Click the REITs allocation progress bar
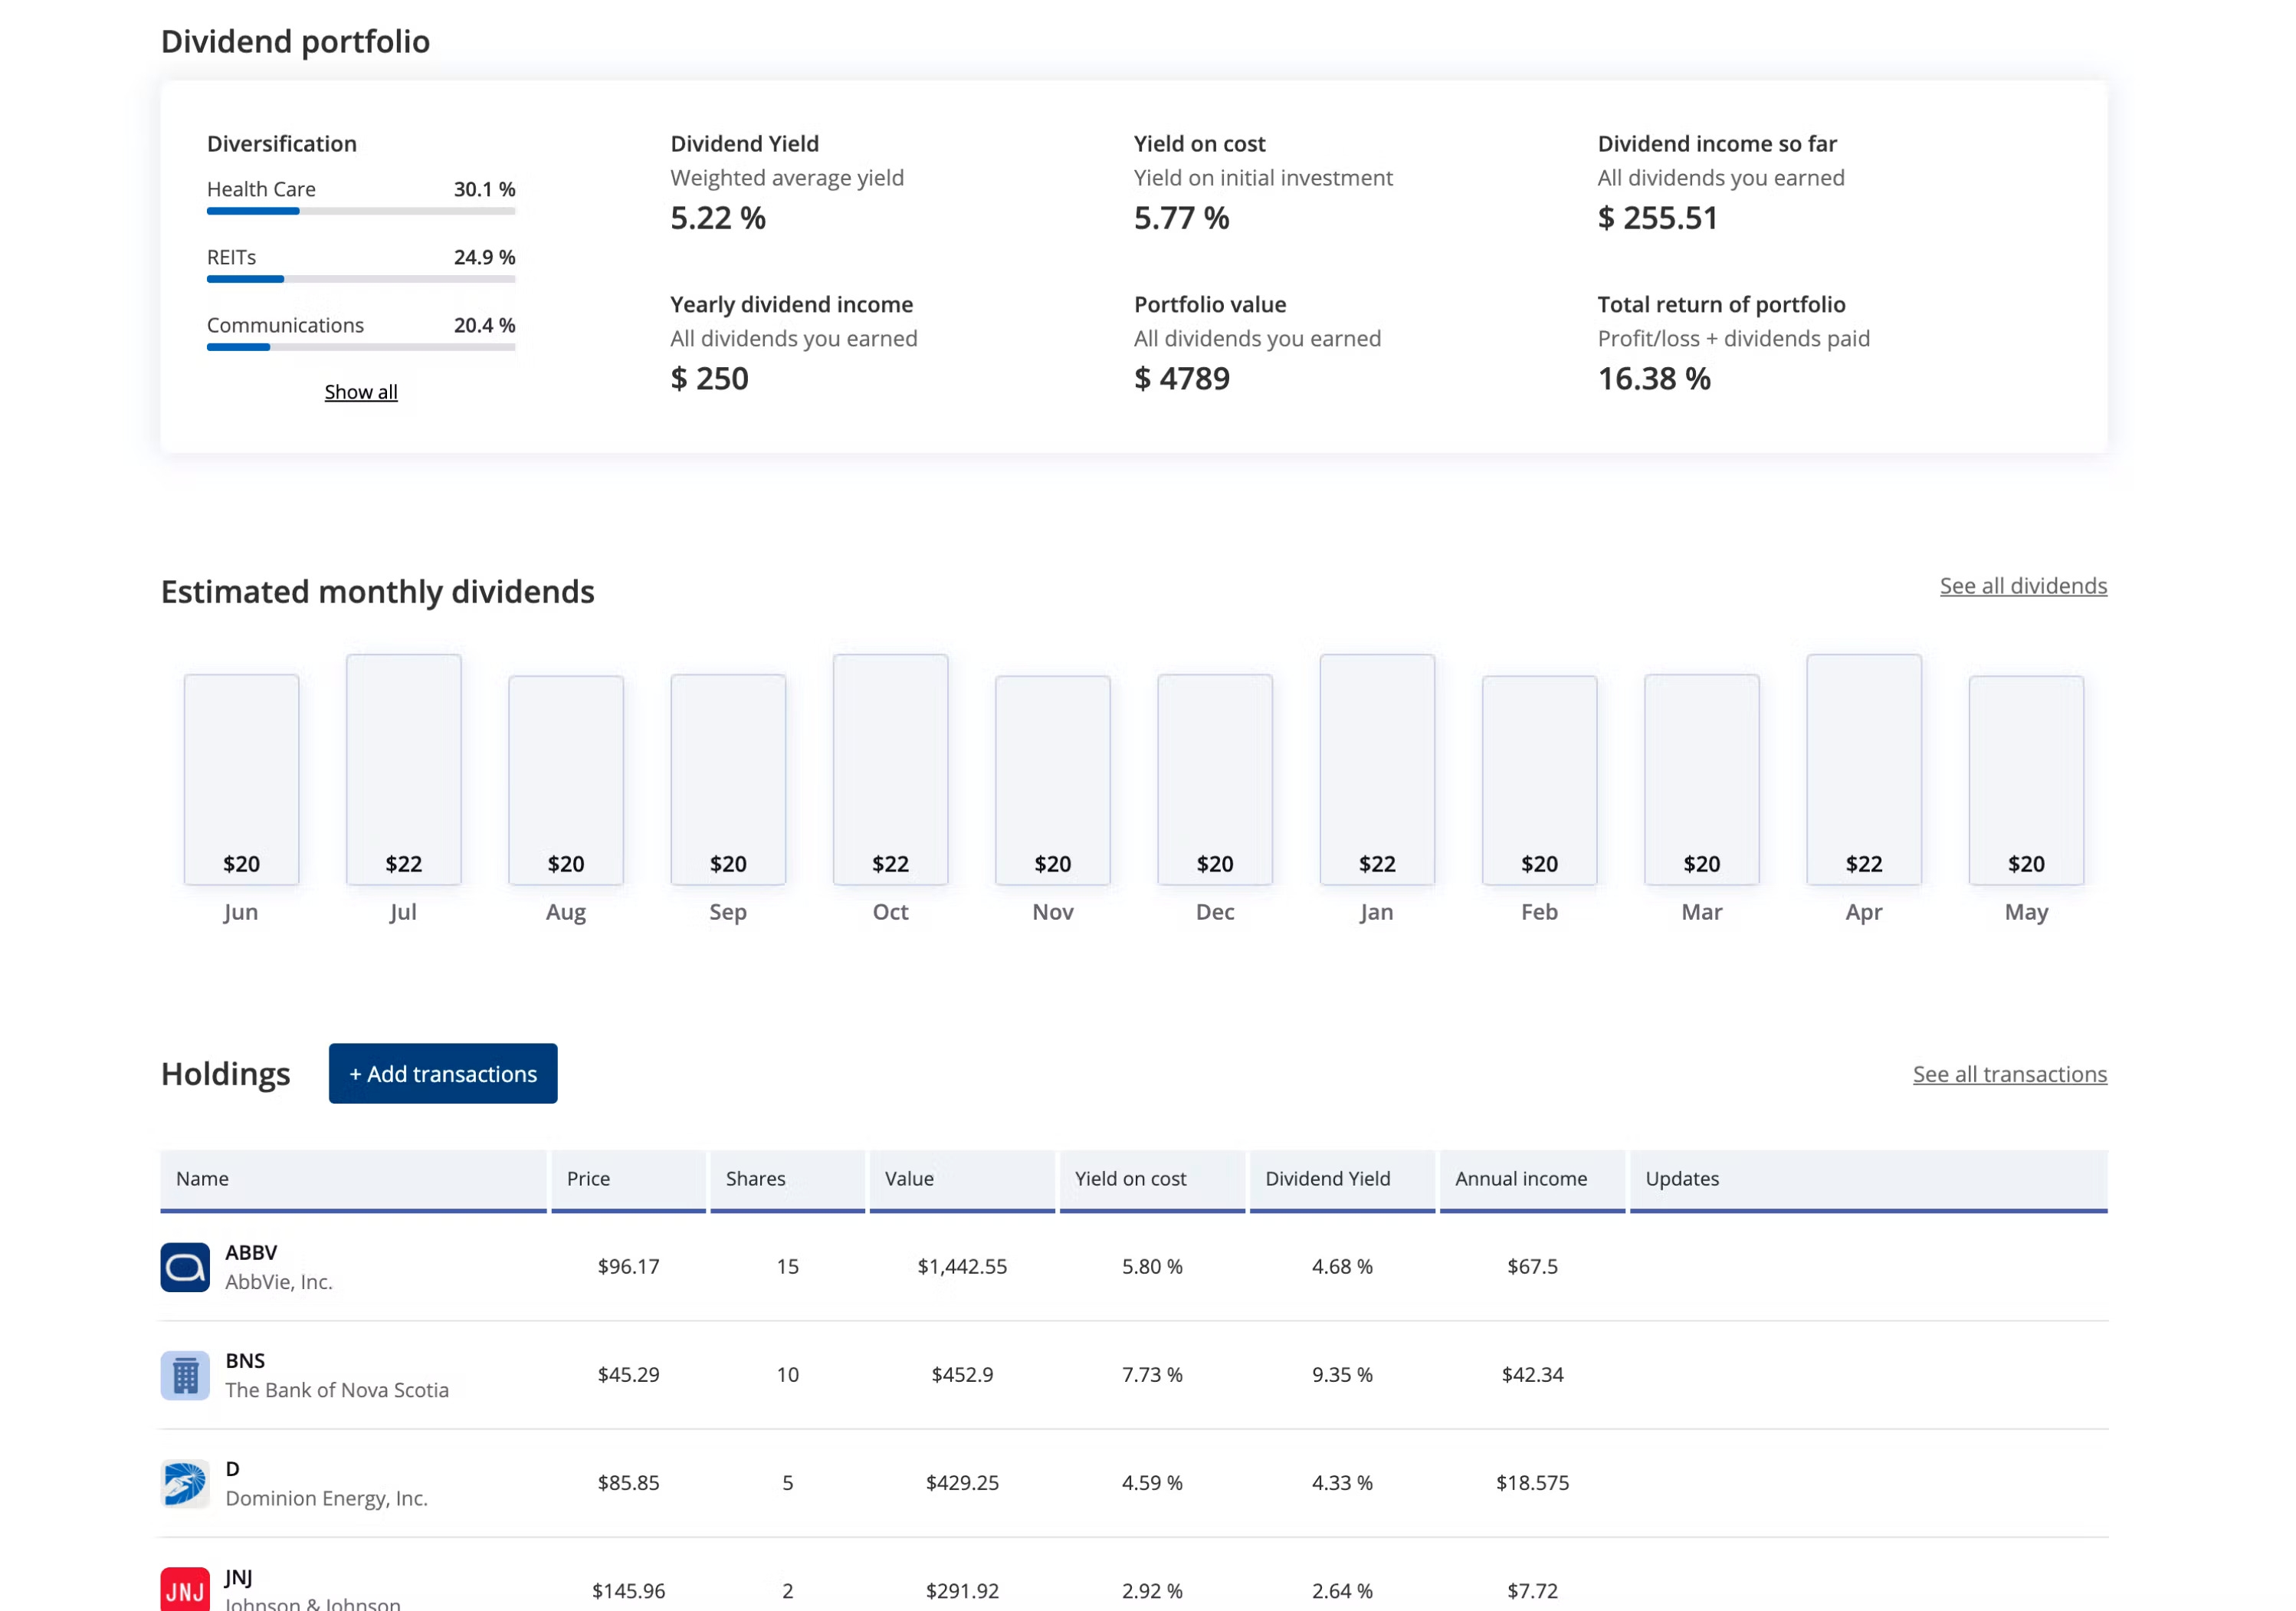 click(x=361, y=279)
